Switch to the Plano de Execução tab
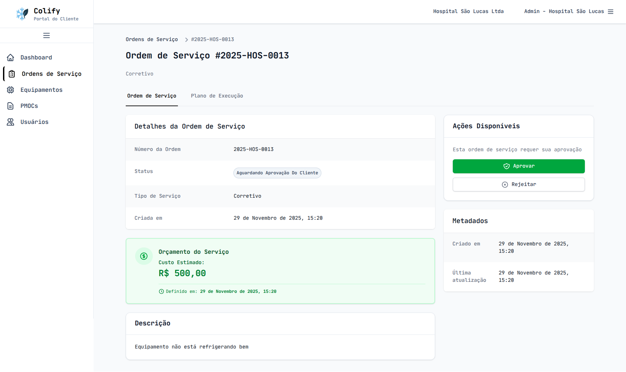The width and height of the screenshot is (626, 372). [217, 96]
